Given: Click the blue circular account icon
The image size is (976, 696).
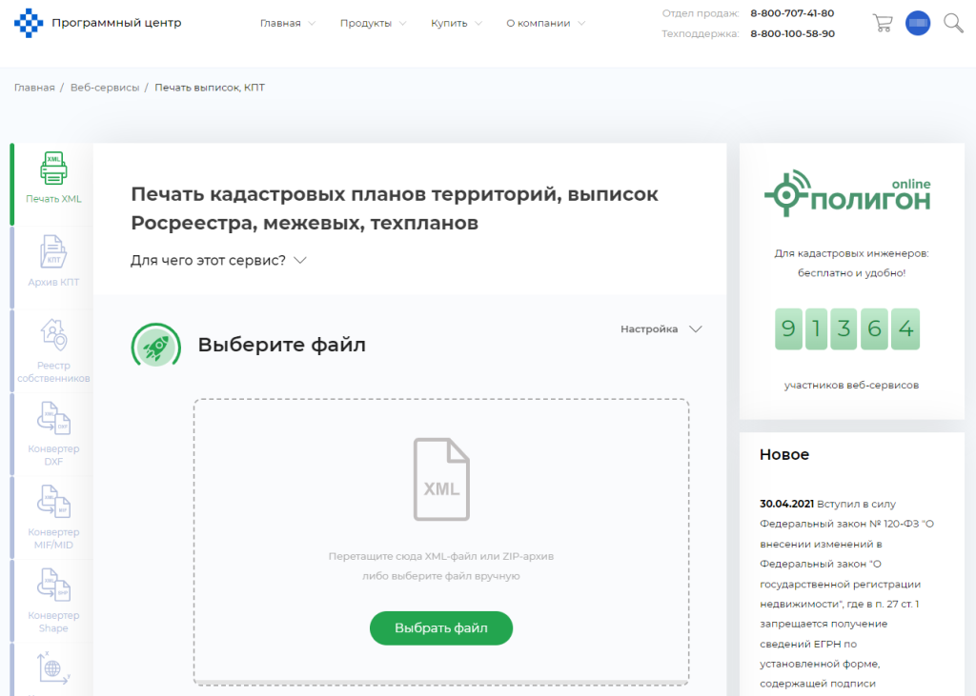Looking at the screenshot, I should (x=917, y=22).
